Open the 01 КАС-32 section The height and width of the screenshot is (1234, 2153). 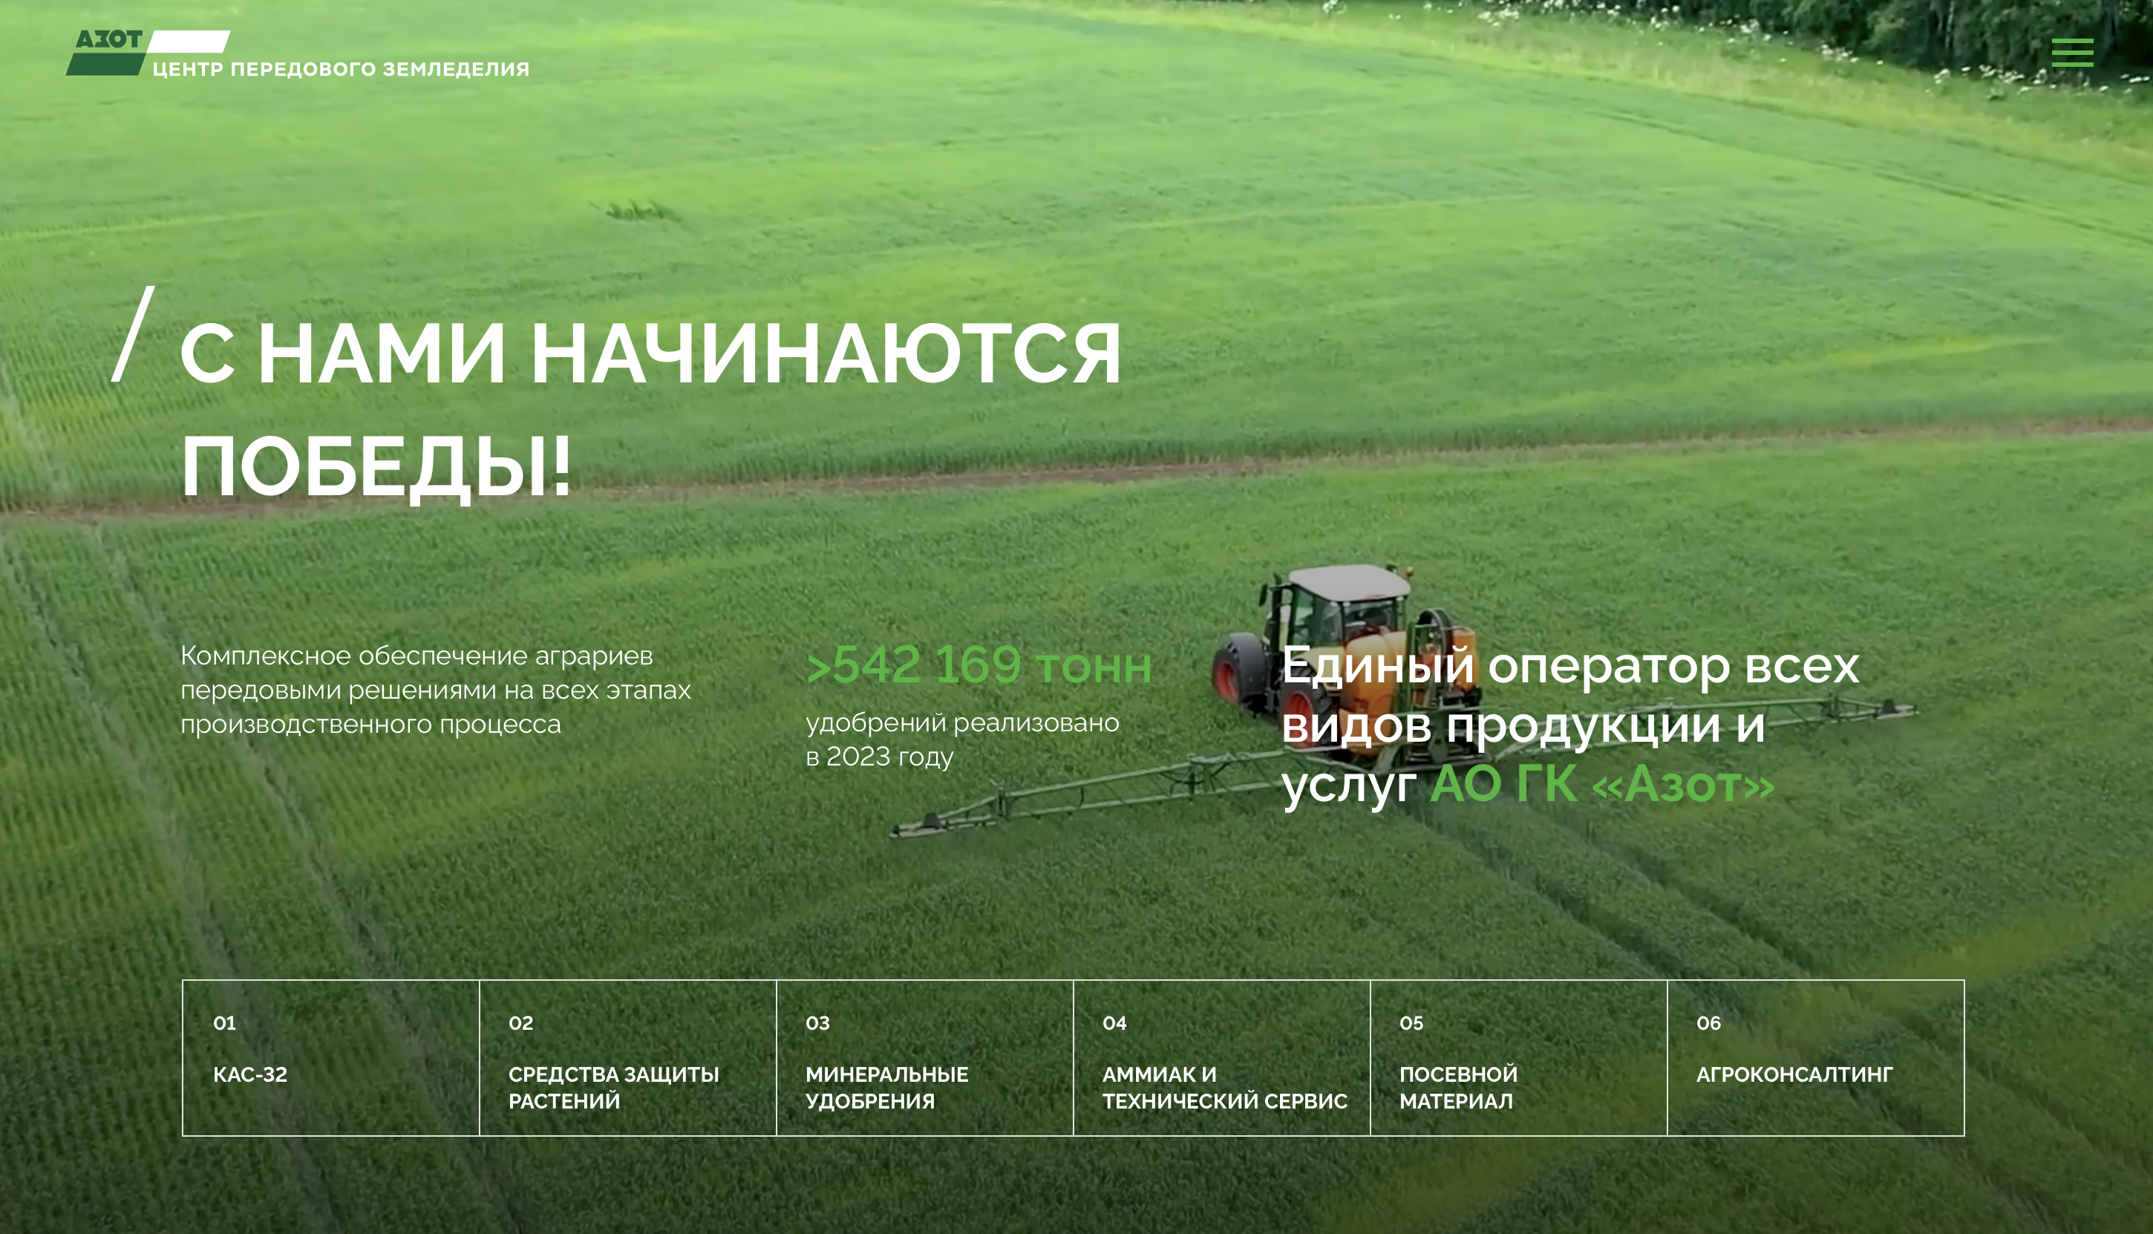point(330,1058)
